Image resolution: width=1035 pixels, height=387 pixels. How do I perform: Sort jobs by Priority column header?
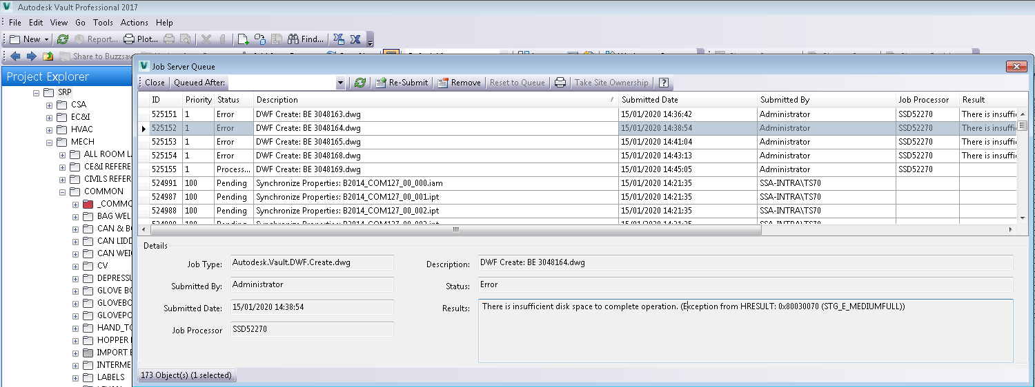pyautogui.click(x=199, y=100)
